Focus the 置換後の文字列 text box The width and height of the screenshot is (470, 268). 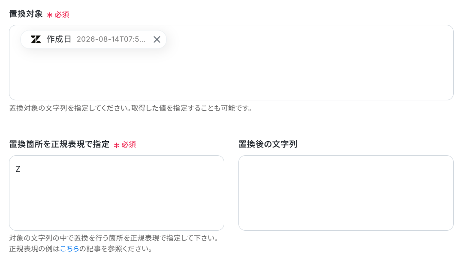(x=346, y=193)
